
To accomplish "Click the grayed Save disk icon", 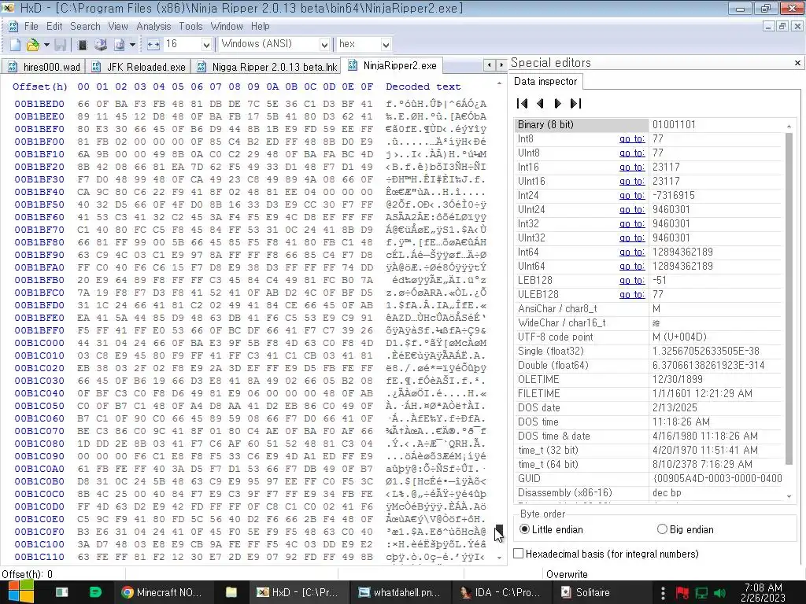I will point(60,45).
